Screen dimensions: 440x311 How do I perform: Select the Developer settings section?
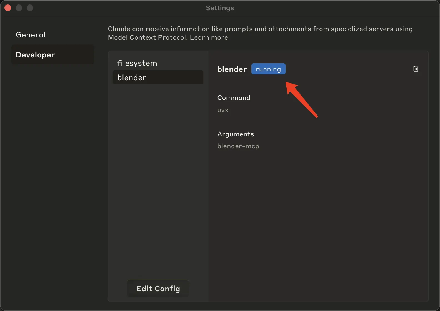pos(53,55)
